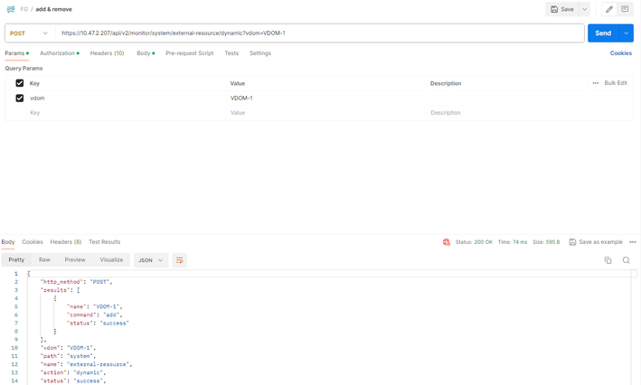This screenshot has height=385, width=641.
Task: Click Bulk Edit
Action: coord(616,83)
